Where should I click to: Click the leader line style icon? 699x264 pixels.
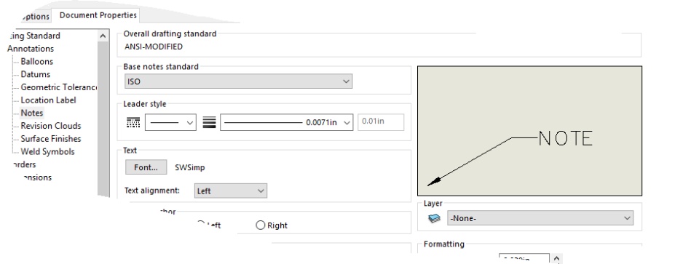click(x=133, y=122)
